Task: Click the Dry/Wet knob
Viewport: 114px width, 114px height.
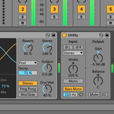Action: [47, 89]
